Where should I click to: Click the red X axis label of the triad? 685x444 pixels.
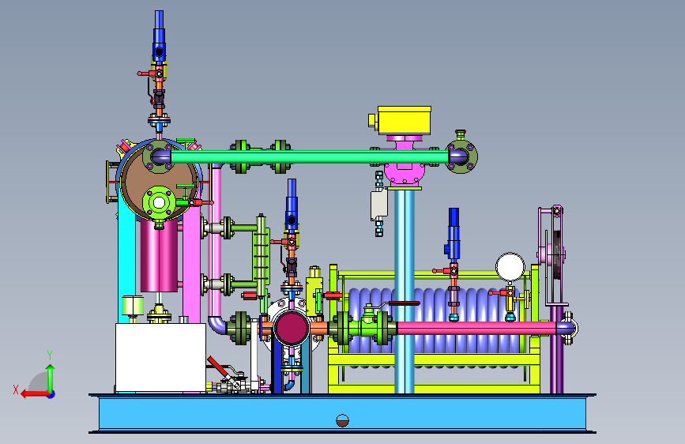click(16, 389)
